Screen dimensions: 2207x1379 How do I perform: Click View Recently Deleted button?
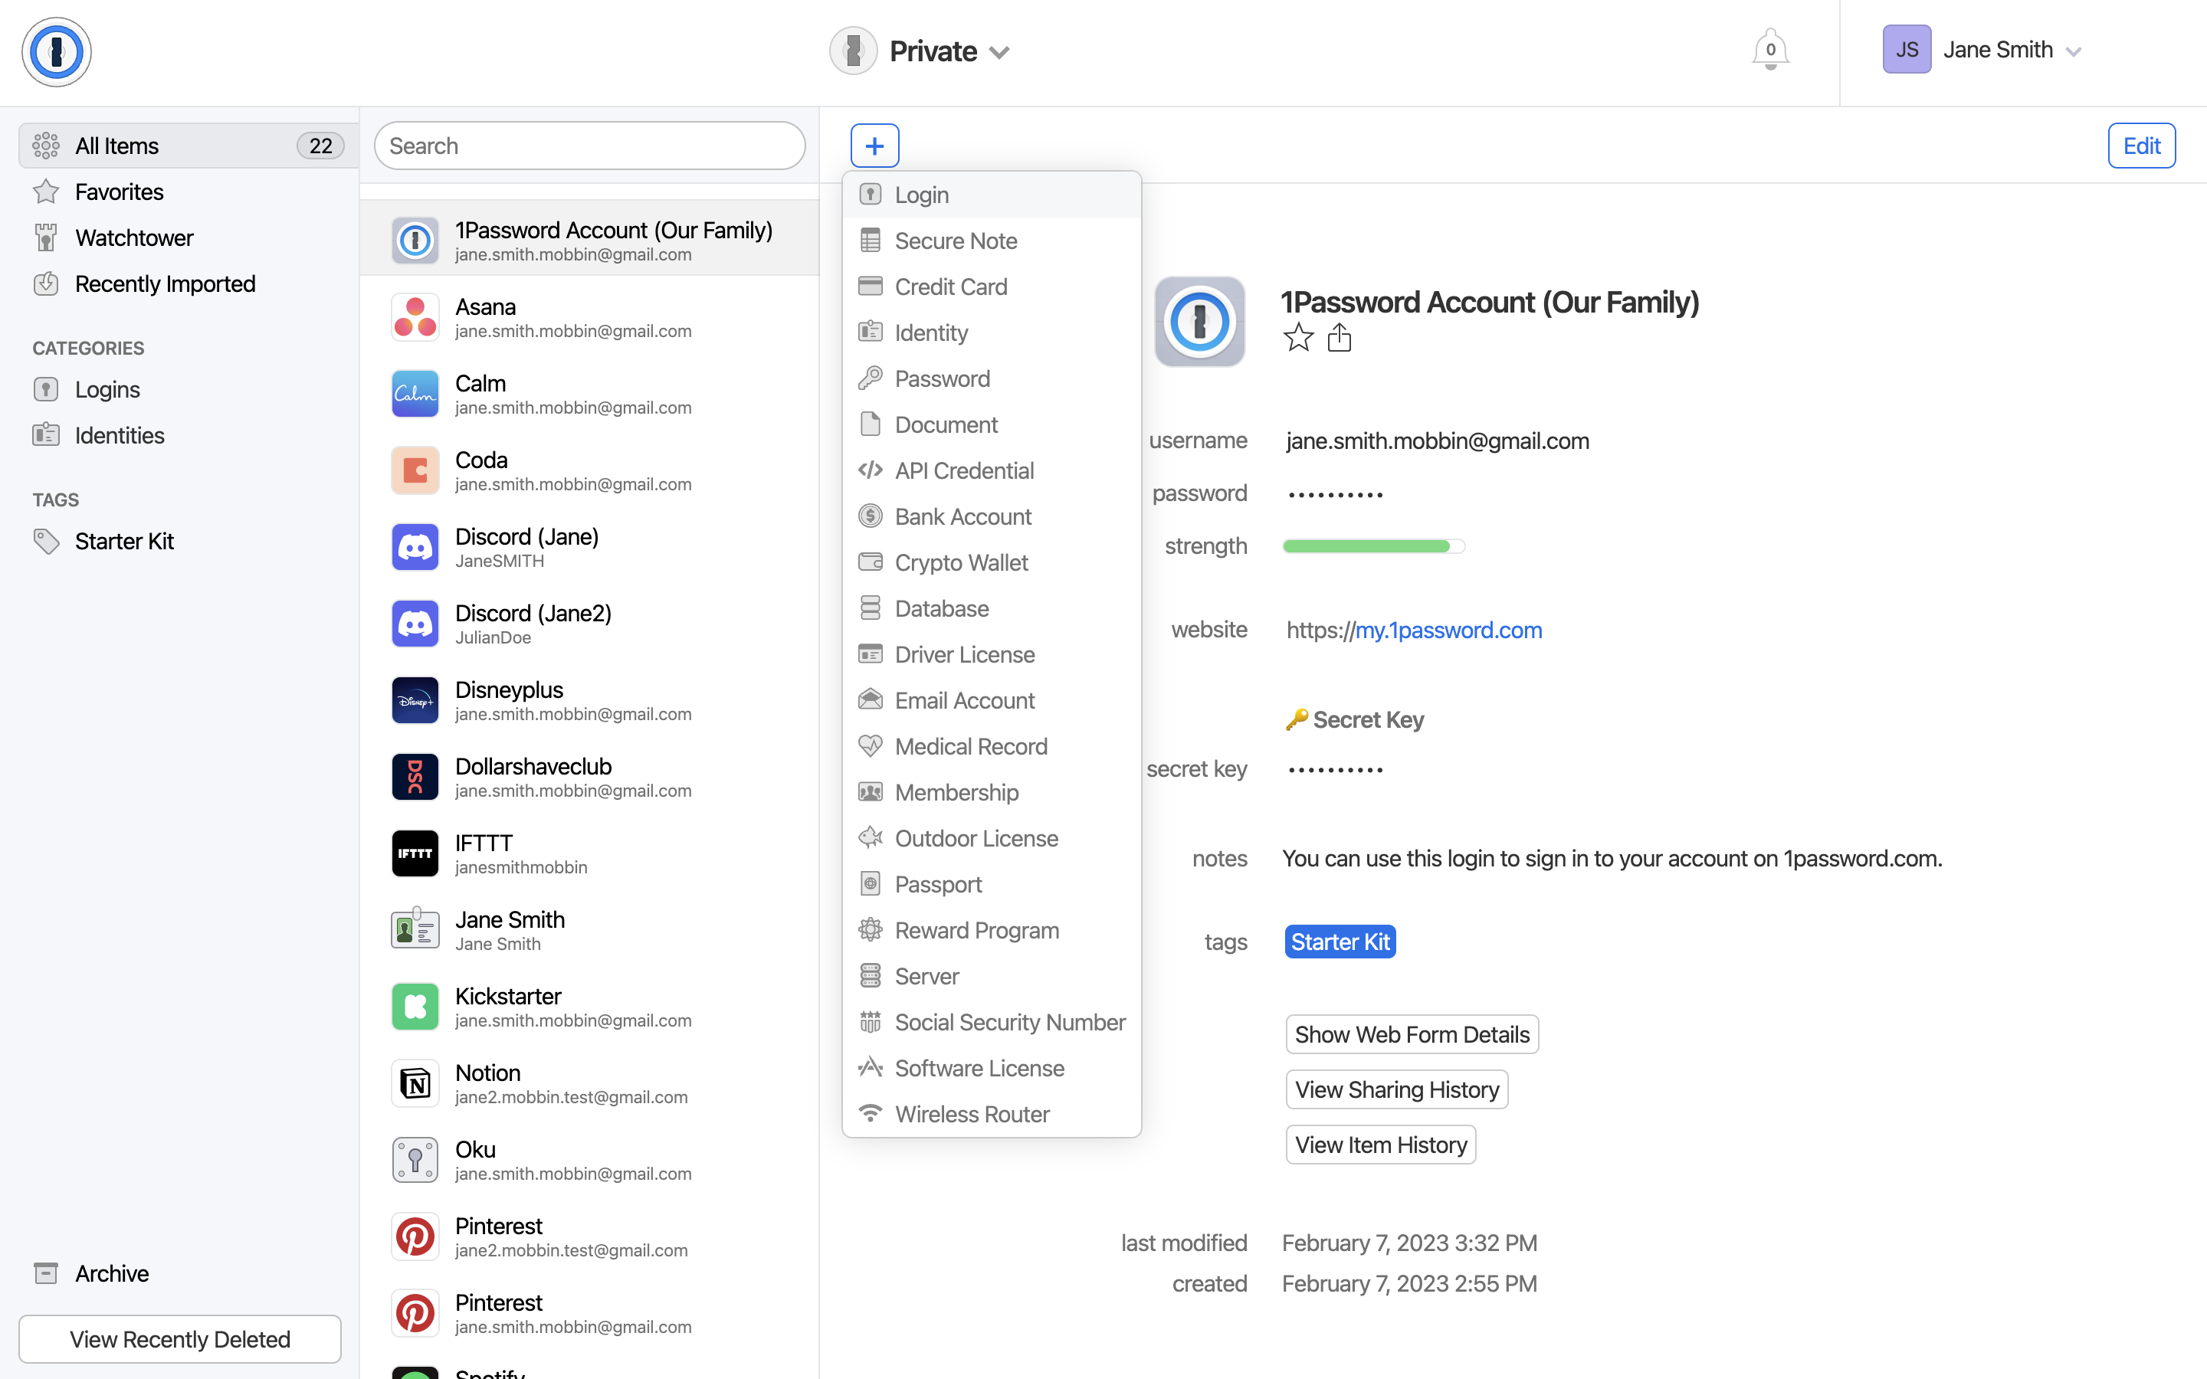click(x=179, y=1339)
